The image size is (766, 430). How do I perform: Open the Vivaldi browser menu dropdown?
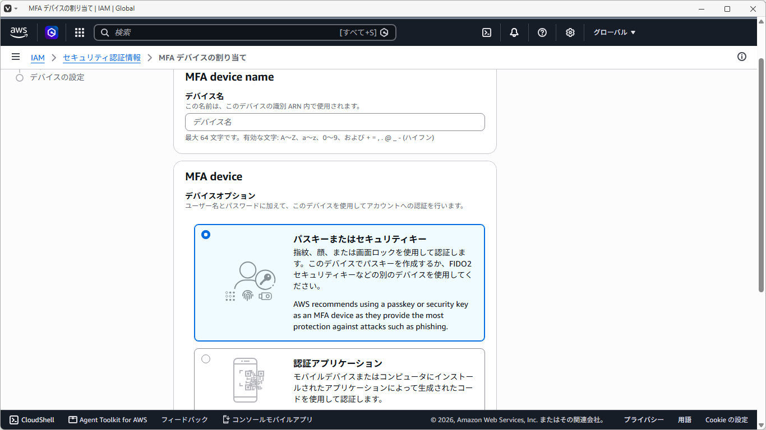pyautogui.click(x=11, y=8)
